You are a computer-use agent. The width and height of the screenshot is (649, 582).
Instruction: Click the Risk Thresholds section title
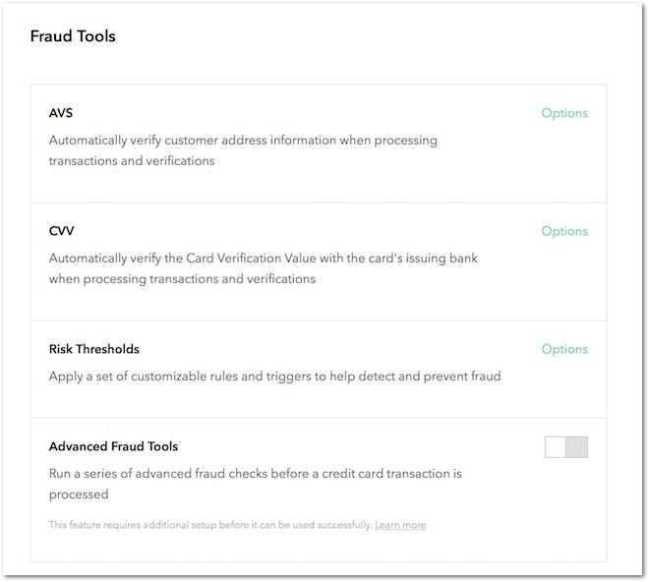tap(94, 349)
